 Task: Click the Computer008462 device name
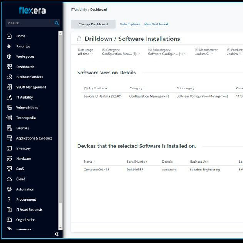click(x=96, y=170)
